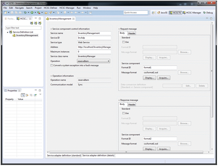Click the Debug bug toolbar icon
218x166 pixels.
click(25, 13)
